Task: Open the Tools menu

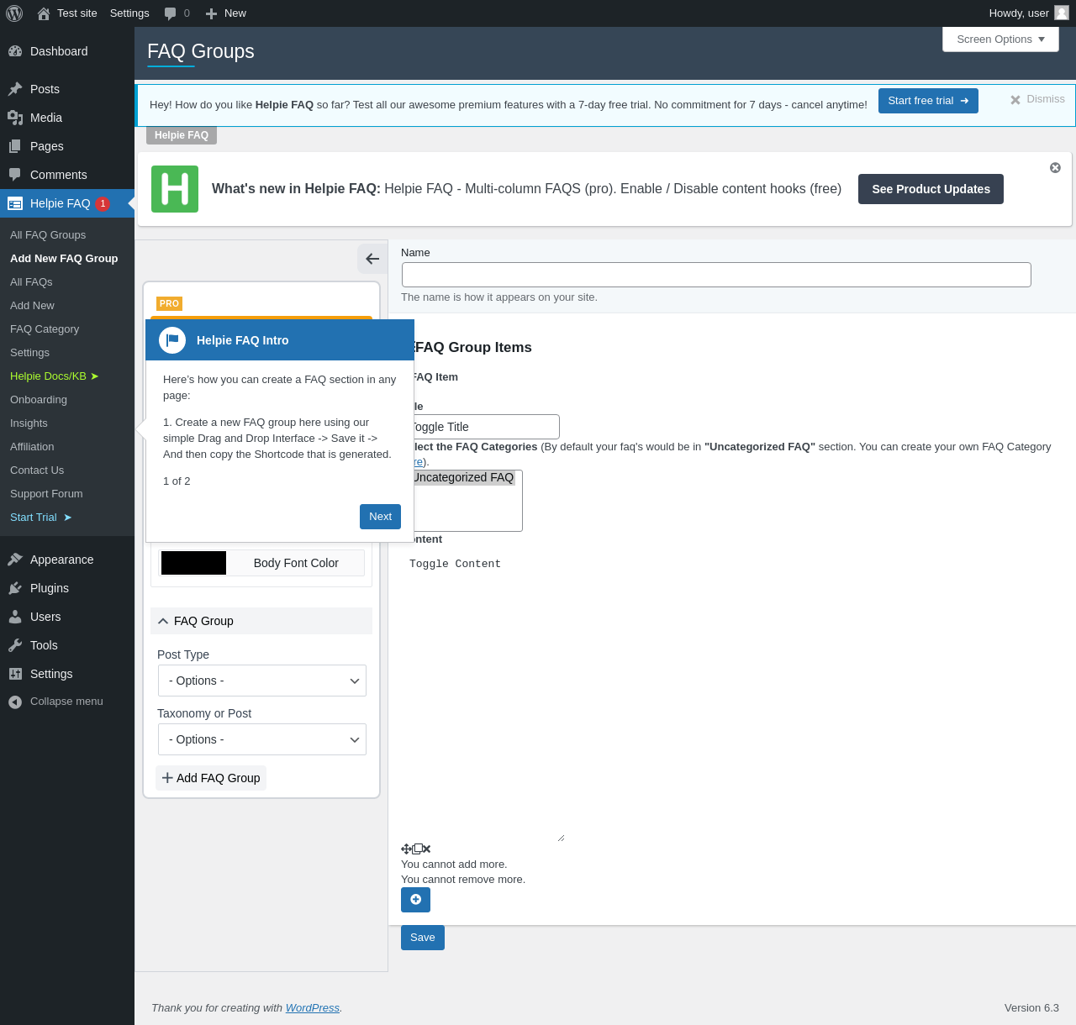Action: (67, 645)
